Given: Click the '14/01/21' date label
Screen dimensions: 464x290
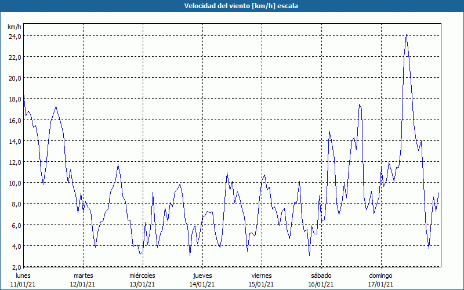Looking at the screenshot, I should 202,284.
